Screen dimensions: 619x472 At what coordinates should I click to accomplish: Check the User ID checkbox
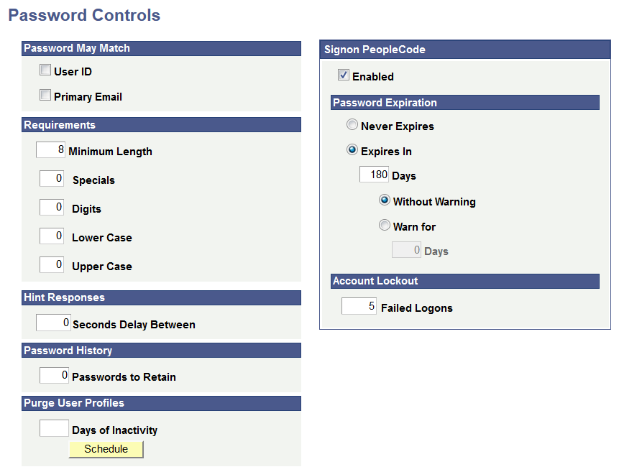click(x=45, y=70)
